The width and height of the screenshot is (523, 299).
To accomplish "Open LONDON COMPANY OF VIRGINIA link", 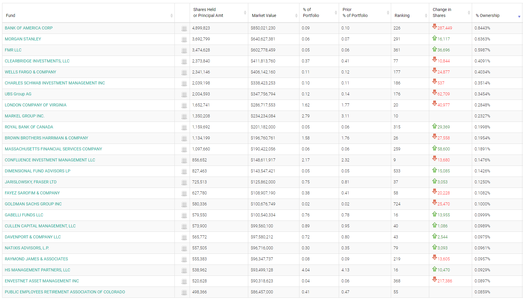I will pyautogui.click(x=36, y=105).
